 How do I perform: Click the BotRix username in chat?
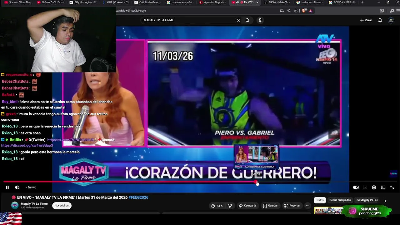[x=15, y=140]
